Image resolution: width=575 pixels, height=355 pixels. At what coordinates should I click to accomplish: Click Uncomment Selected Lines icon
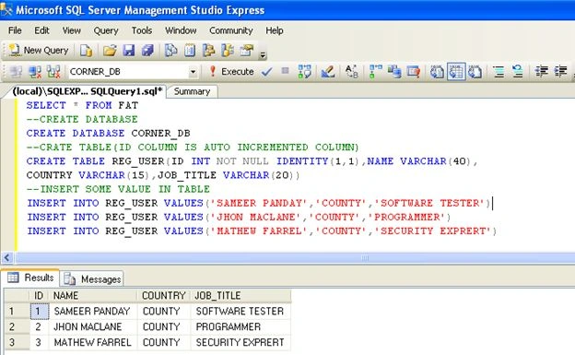click(518, 72)
